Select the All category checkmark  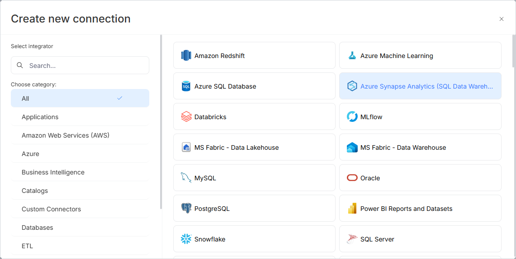click(x=120, y=98)
